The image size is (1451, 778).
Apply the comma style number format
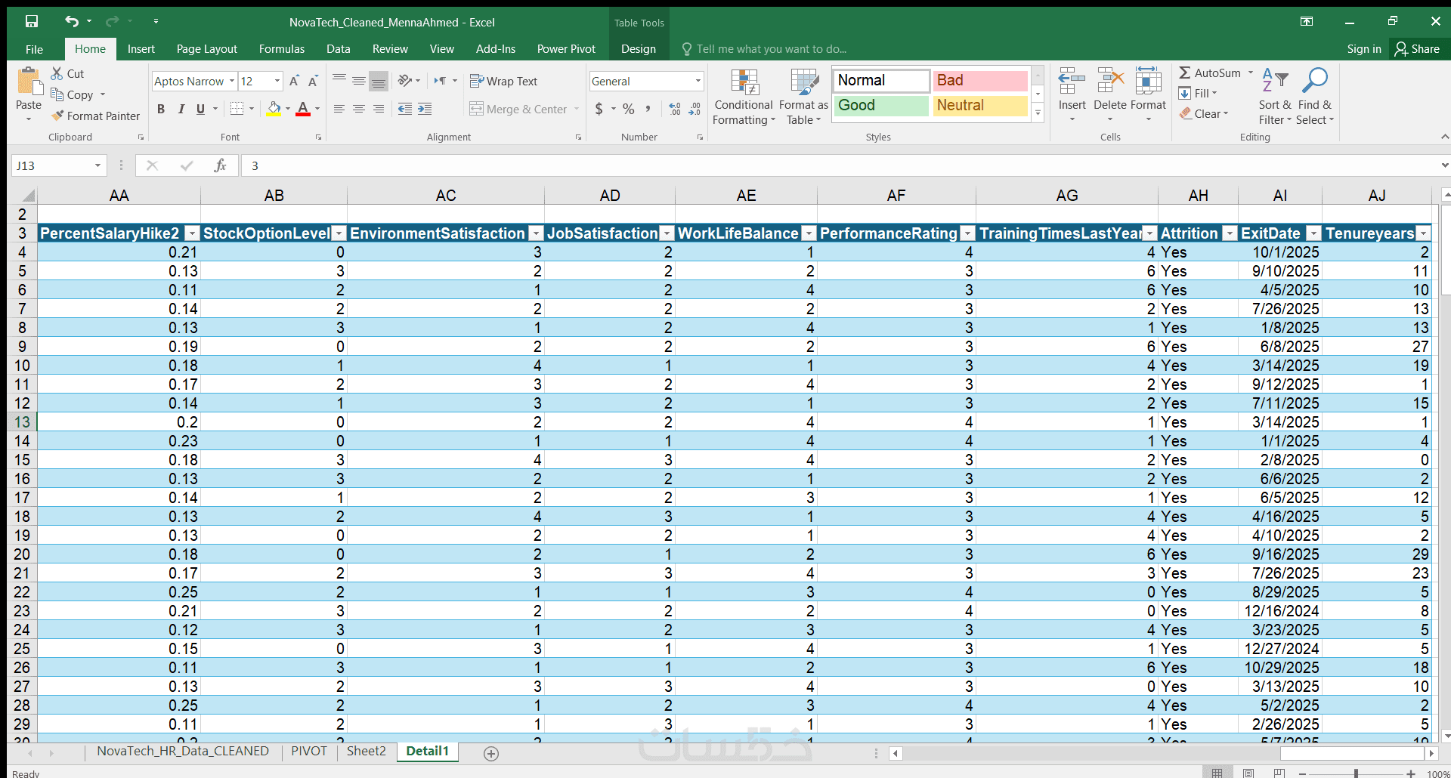(x=648, y=109)
